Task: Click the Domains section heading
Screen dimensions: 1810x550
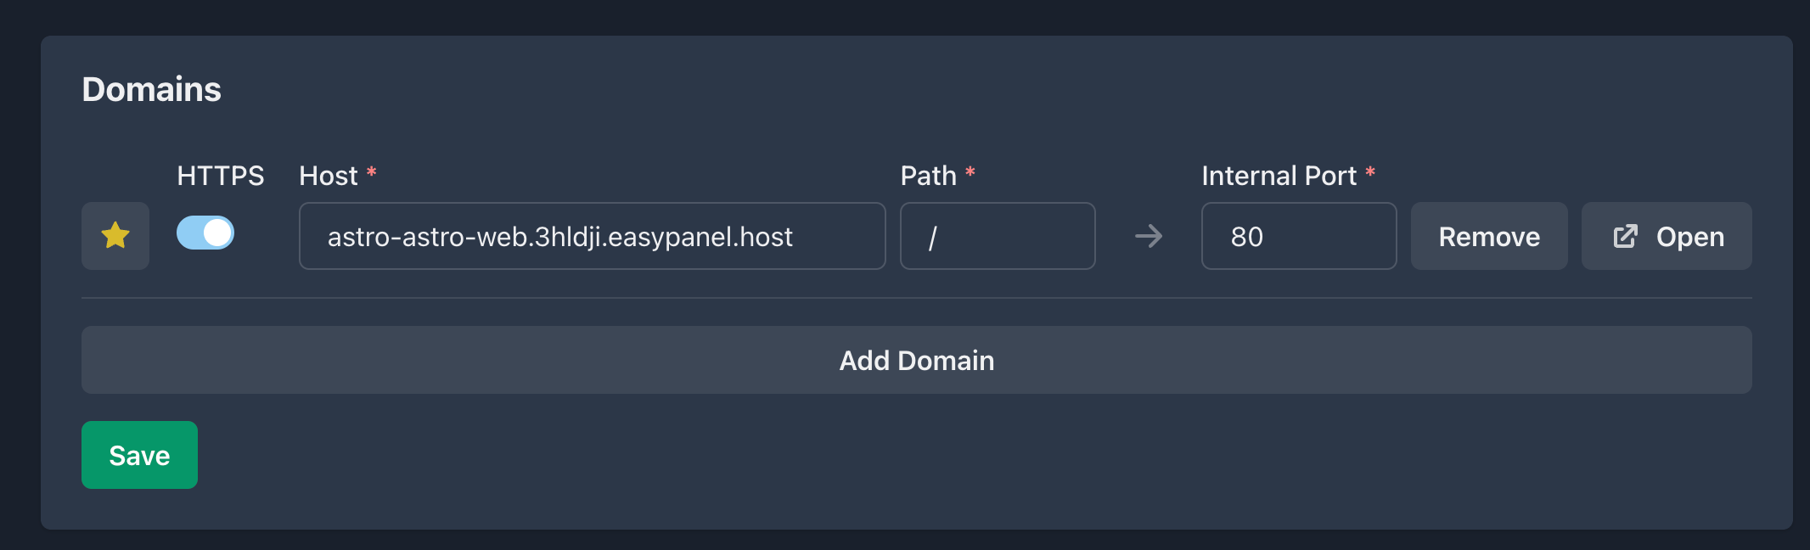Action: [x=151, y=88]
